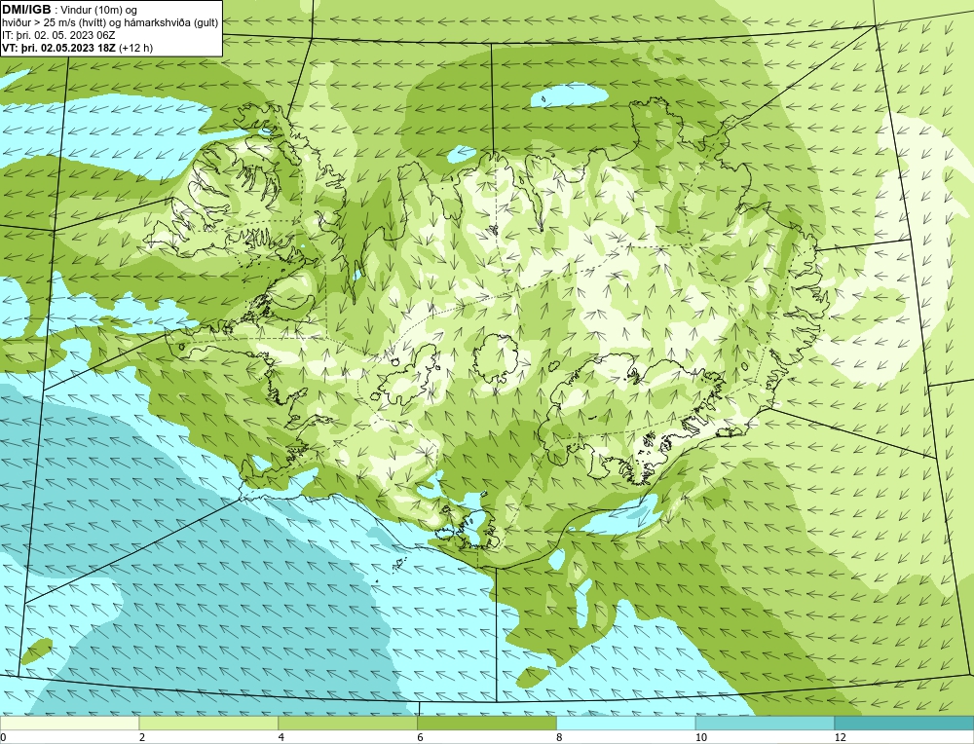
Task: Click the legend value label '2'
Action: point(142,737)
